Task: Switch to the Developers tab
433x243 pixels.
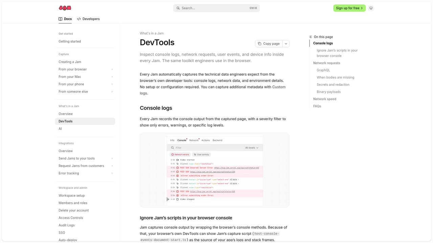Action: click(x=88, y=19)
